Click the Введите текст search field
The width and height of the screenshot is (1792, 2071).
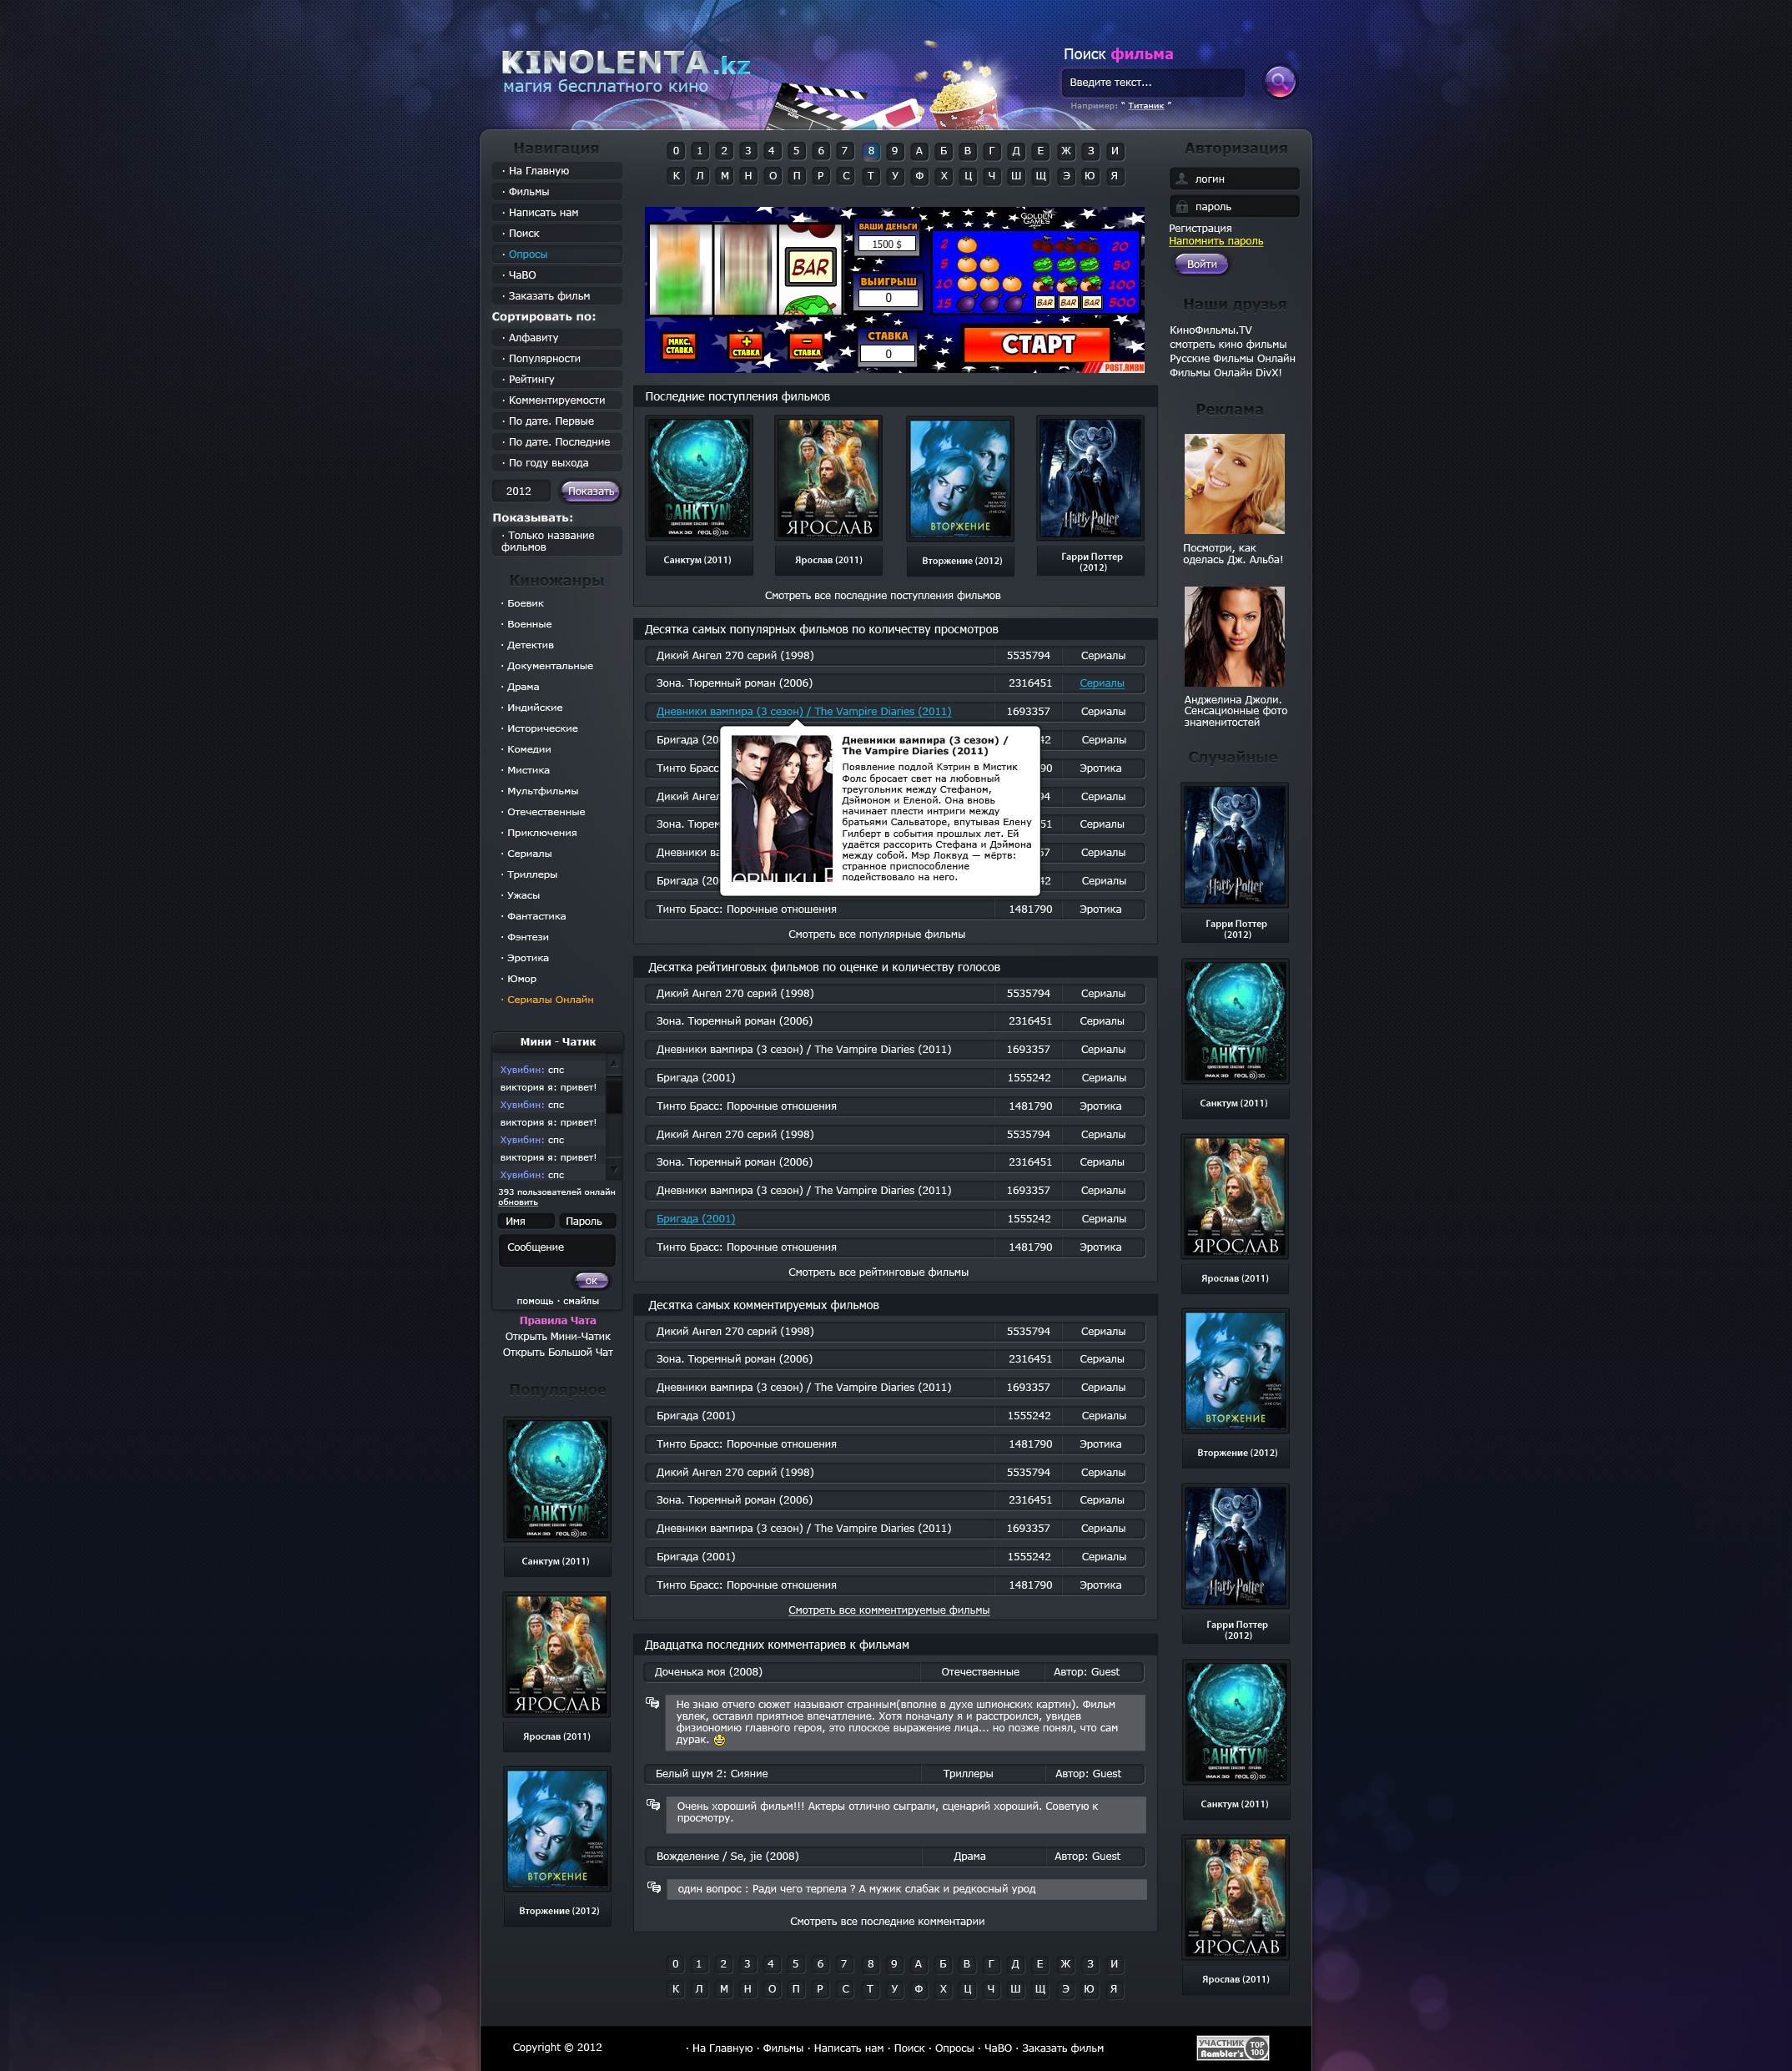click(x=1151, y=82)
